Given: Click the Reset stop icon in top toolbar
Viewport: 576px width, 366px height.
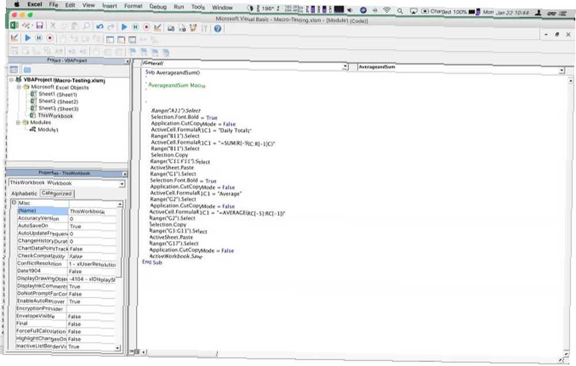Looking at the screenshot, I should 146,27.
